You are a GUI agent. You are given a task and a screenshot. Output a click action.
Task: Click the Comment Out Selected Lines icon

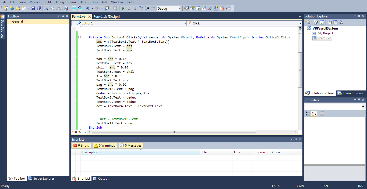pos(74,8)
